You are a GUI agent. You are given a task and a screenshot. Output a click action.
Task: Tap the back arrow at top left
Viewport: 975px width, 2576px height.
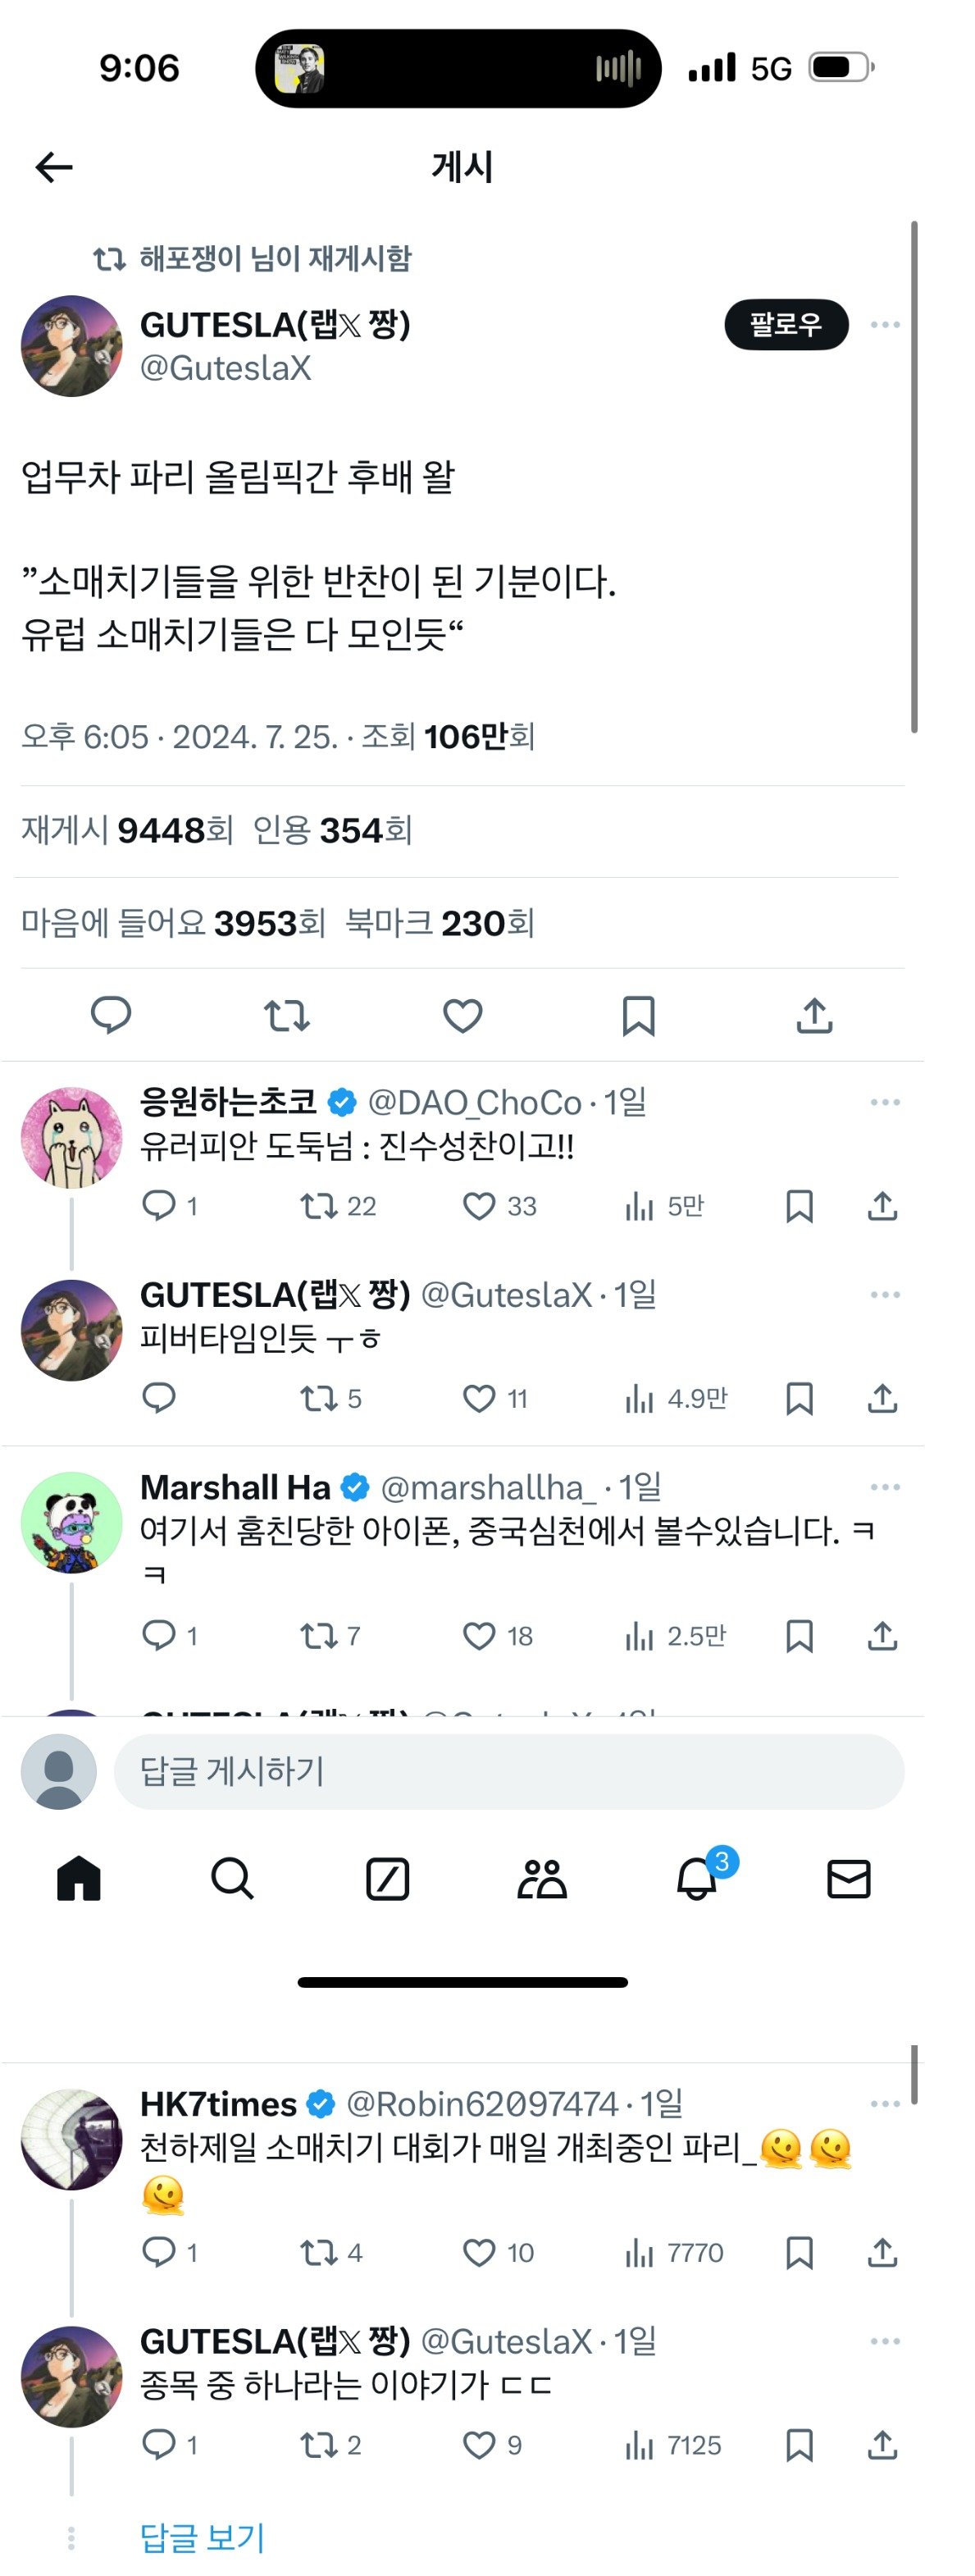coord(54,167)
